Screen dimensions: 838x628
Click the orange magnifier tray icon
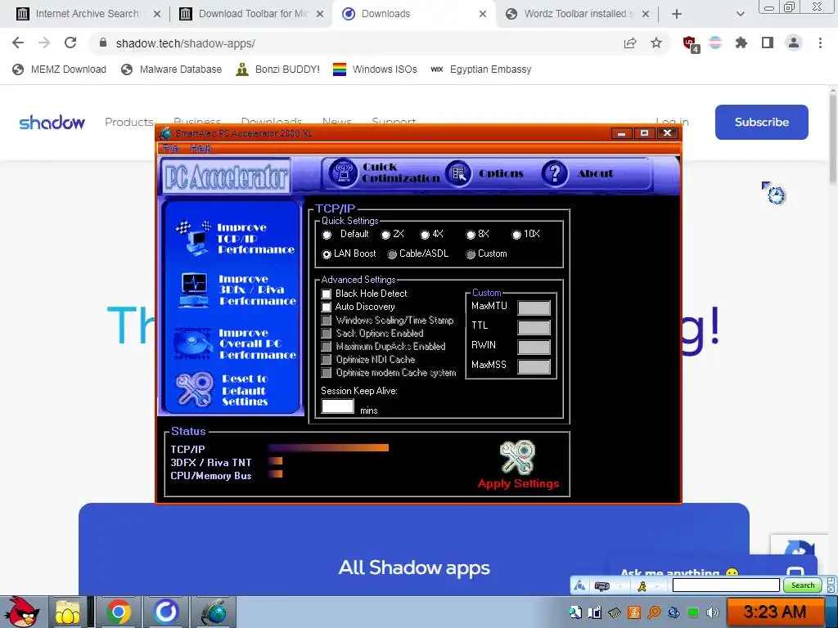pos(654,612)
